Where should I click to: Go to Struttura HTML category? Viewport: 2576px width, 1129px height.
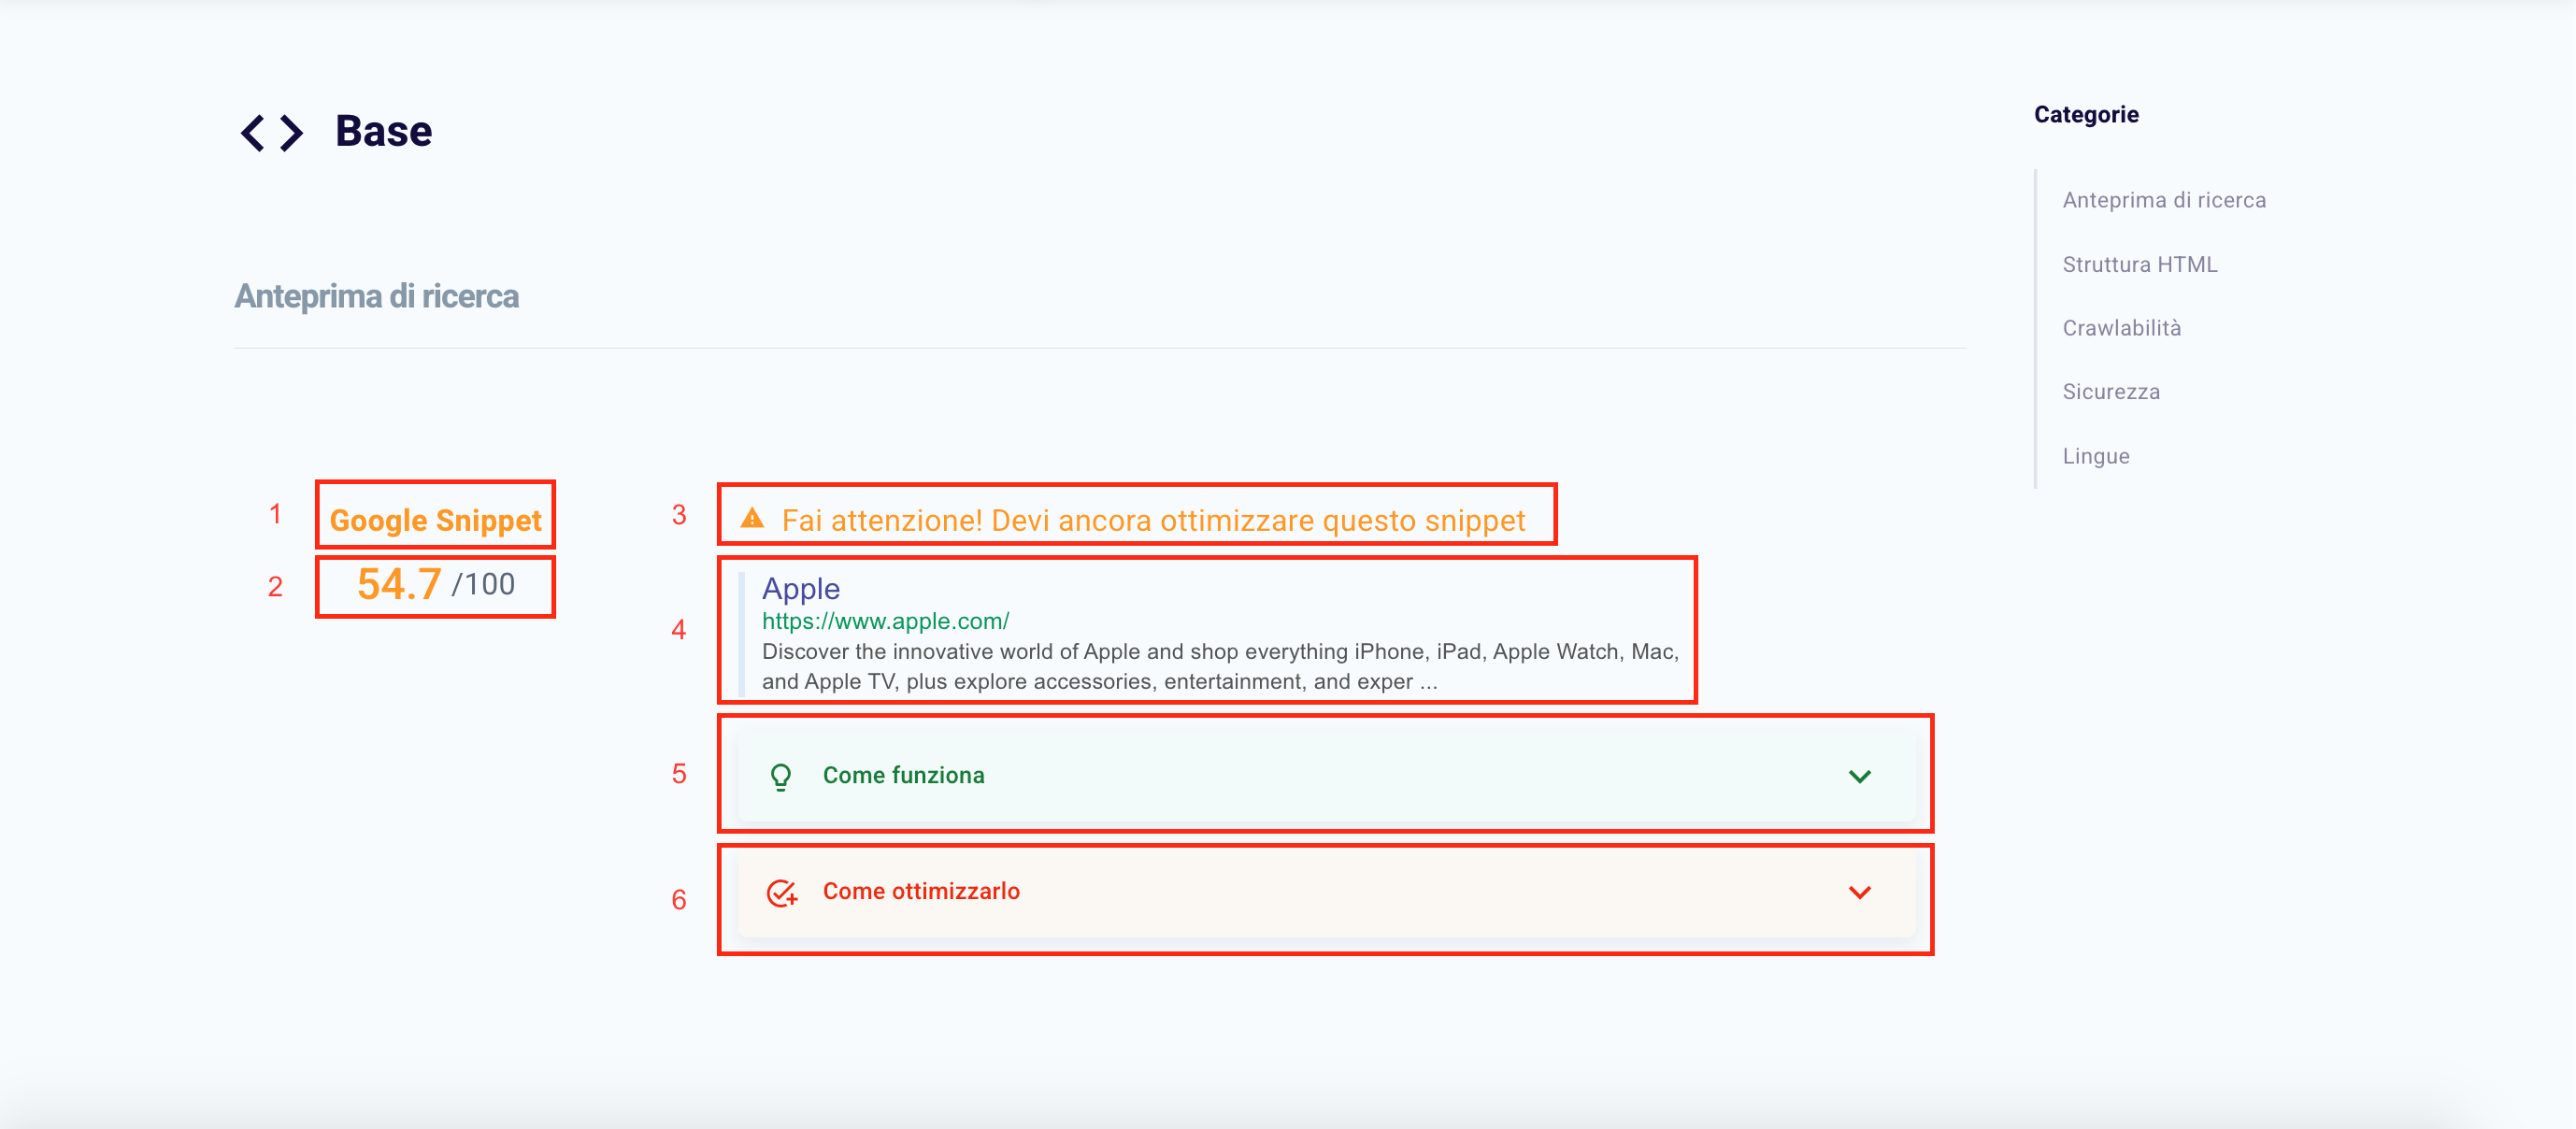(2140, 265)
